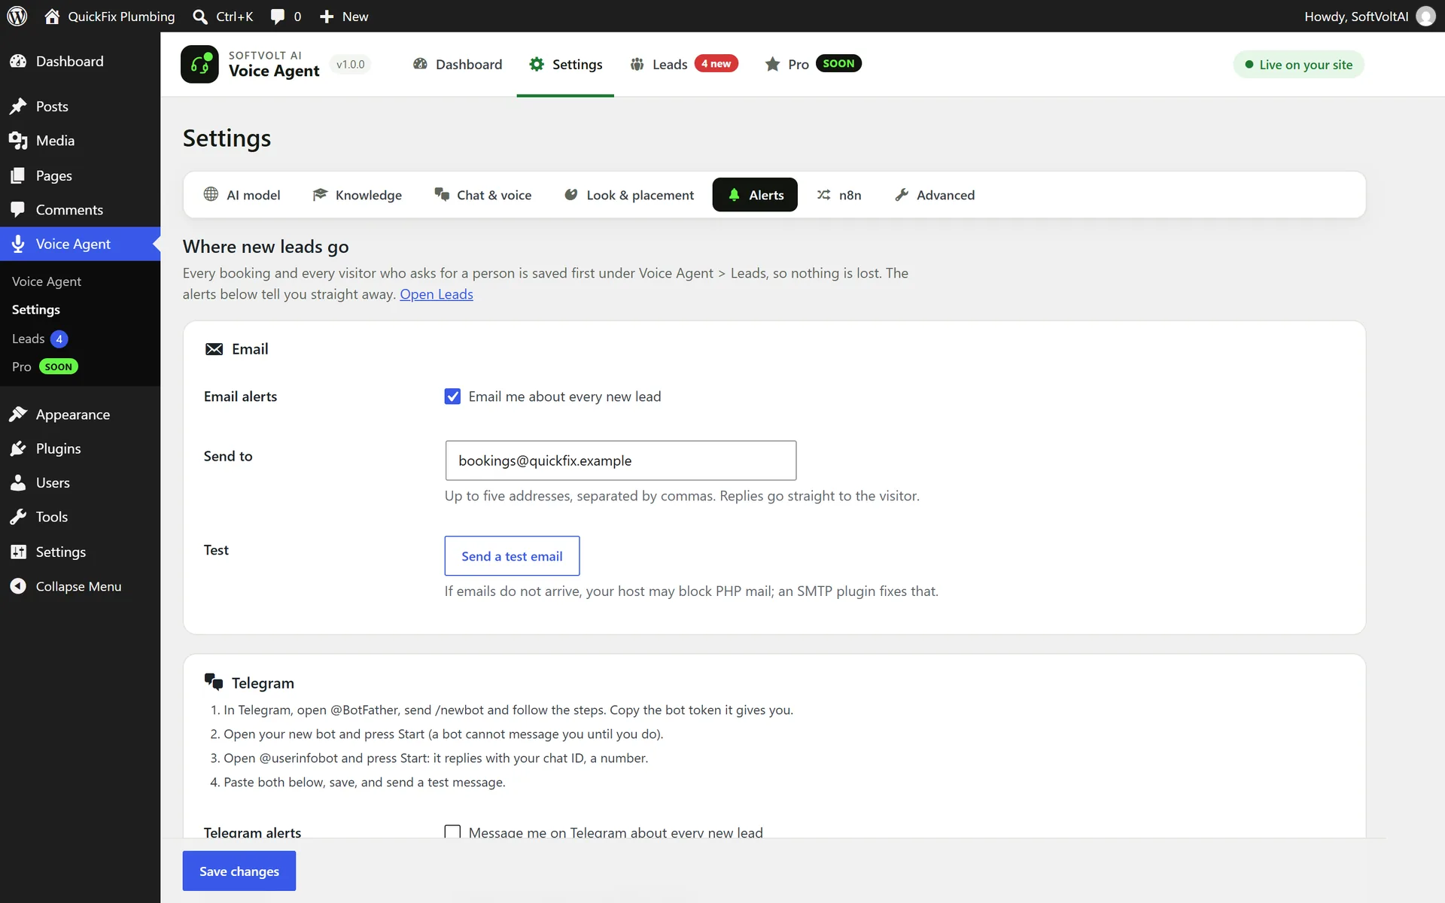The height and width of the screenshot is (903, 1445).
Task: Open Pro submenu item in sidebar
Action: 45,366
